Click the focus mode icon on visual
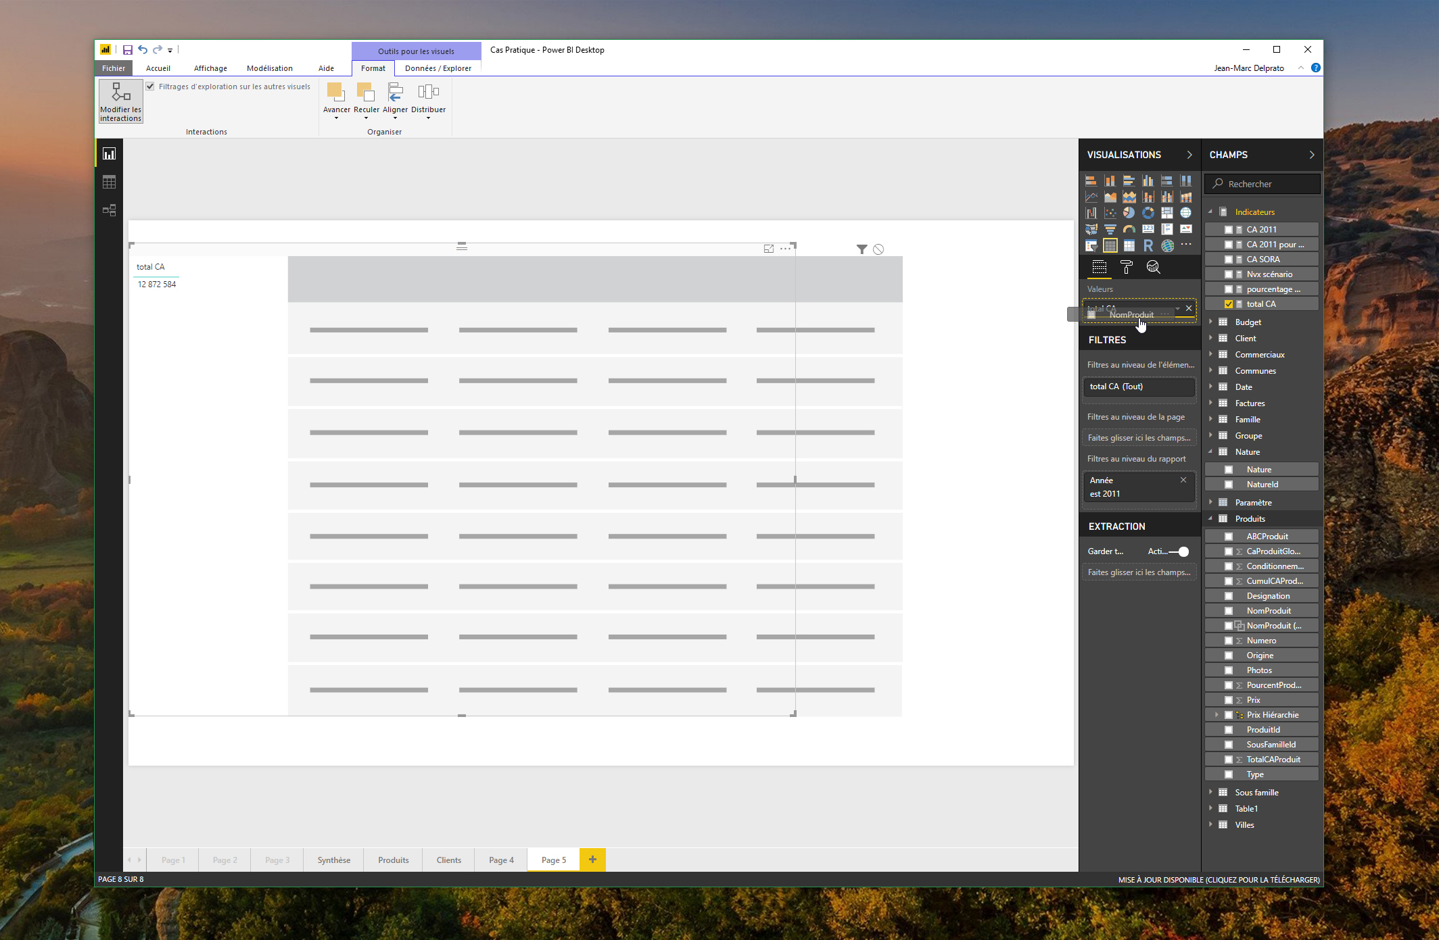 click(x=769, y=249)
